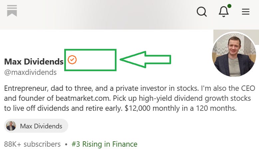Open notifications via the bell icon

[x=224, y=12]
